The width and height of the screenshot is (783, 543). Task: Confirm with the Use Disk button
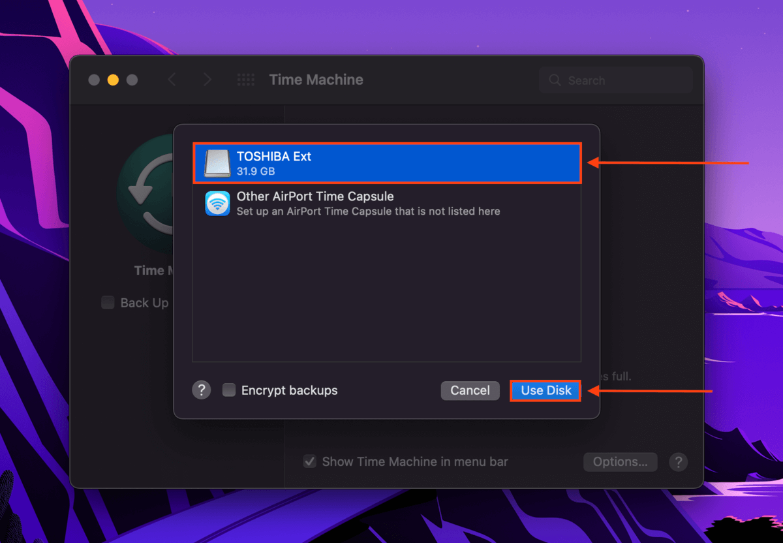point(545,390)
